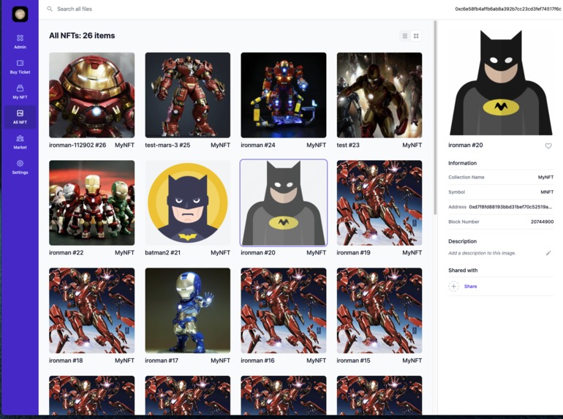563x419 pixels.
Task: Open ironman #22 thumbnail
Action: click(x=92, y=203)
